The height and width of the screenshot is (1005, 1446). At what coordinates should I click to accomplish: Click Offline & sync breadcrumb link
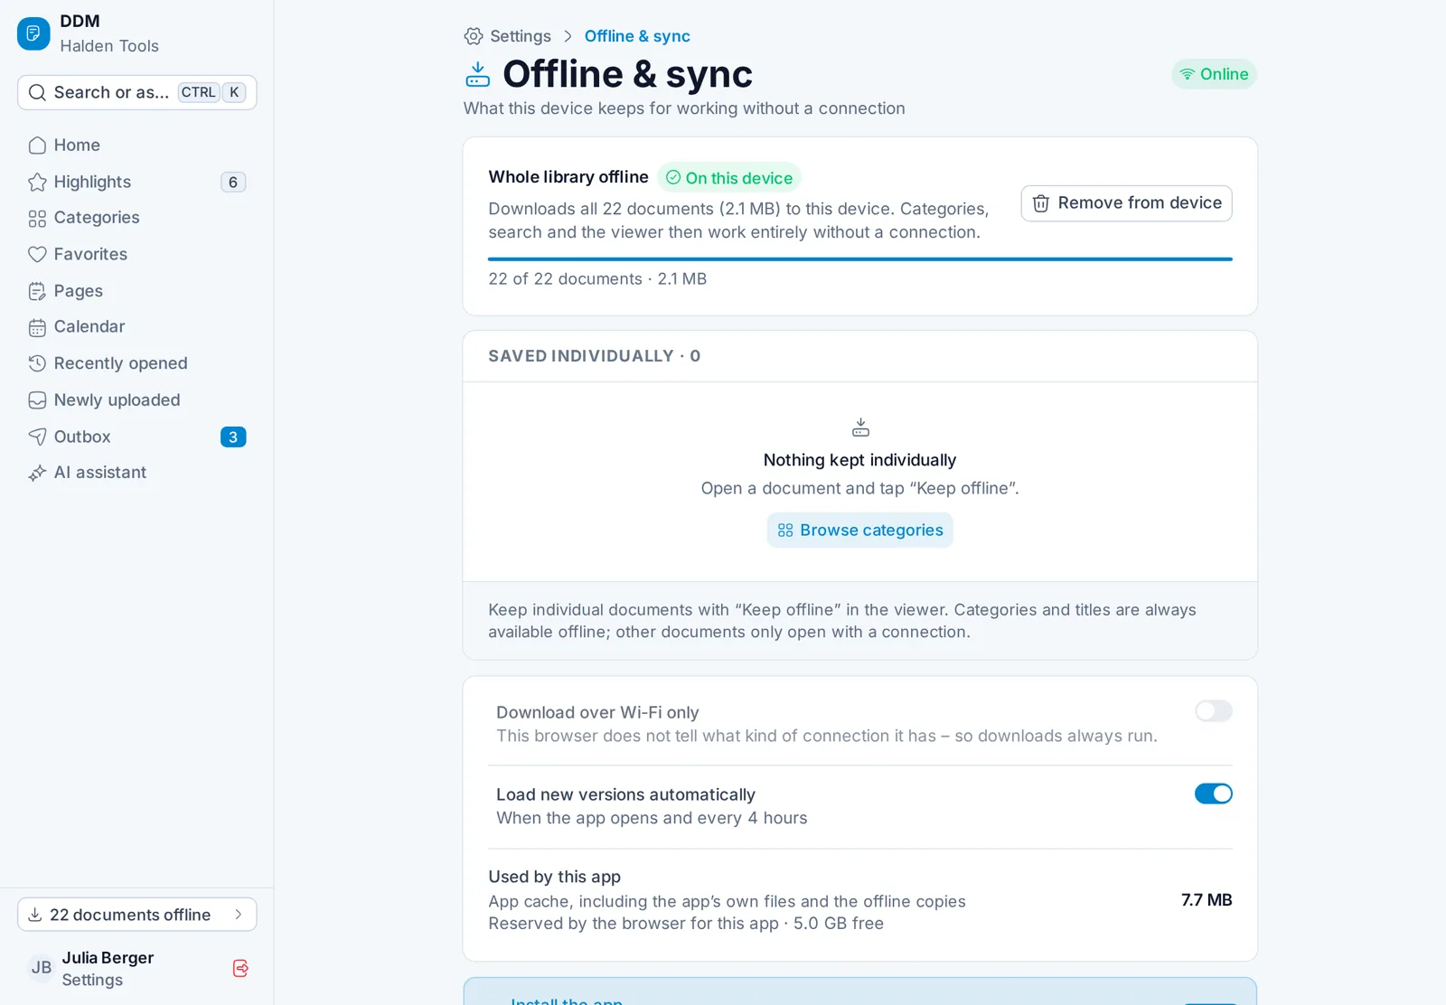tap(637, 36)
